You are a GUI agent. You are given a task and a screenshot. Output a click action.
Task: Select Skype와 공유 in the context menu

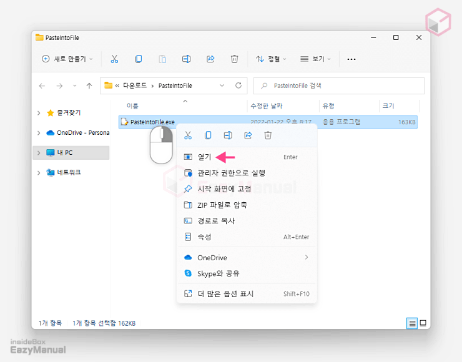[247, 273]
